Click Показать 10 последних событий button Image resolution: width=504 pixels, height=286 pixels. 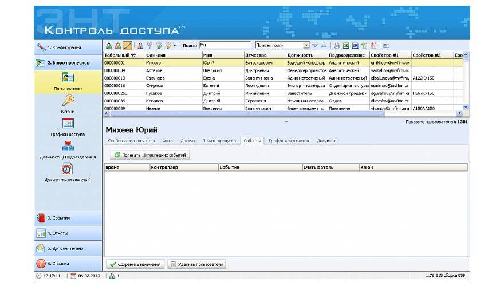[150, 155]
